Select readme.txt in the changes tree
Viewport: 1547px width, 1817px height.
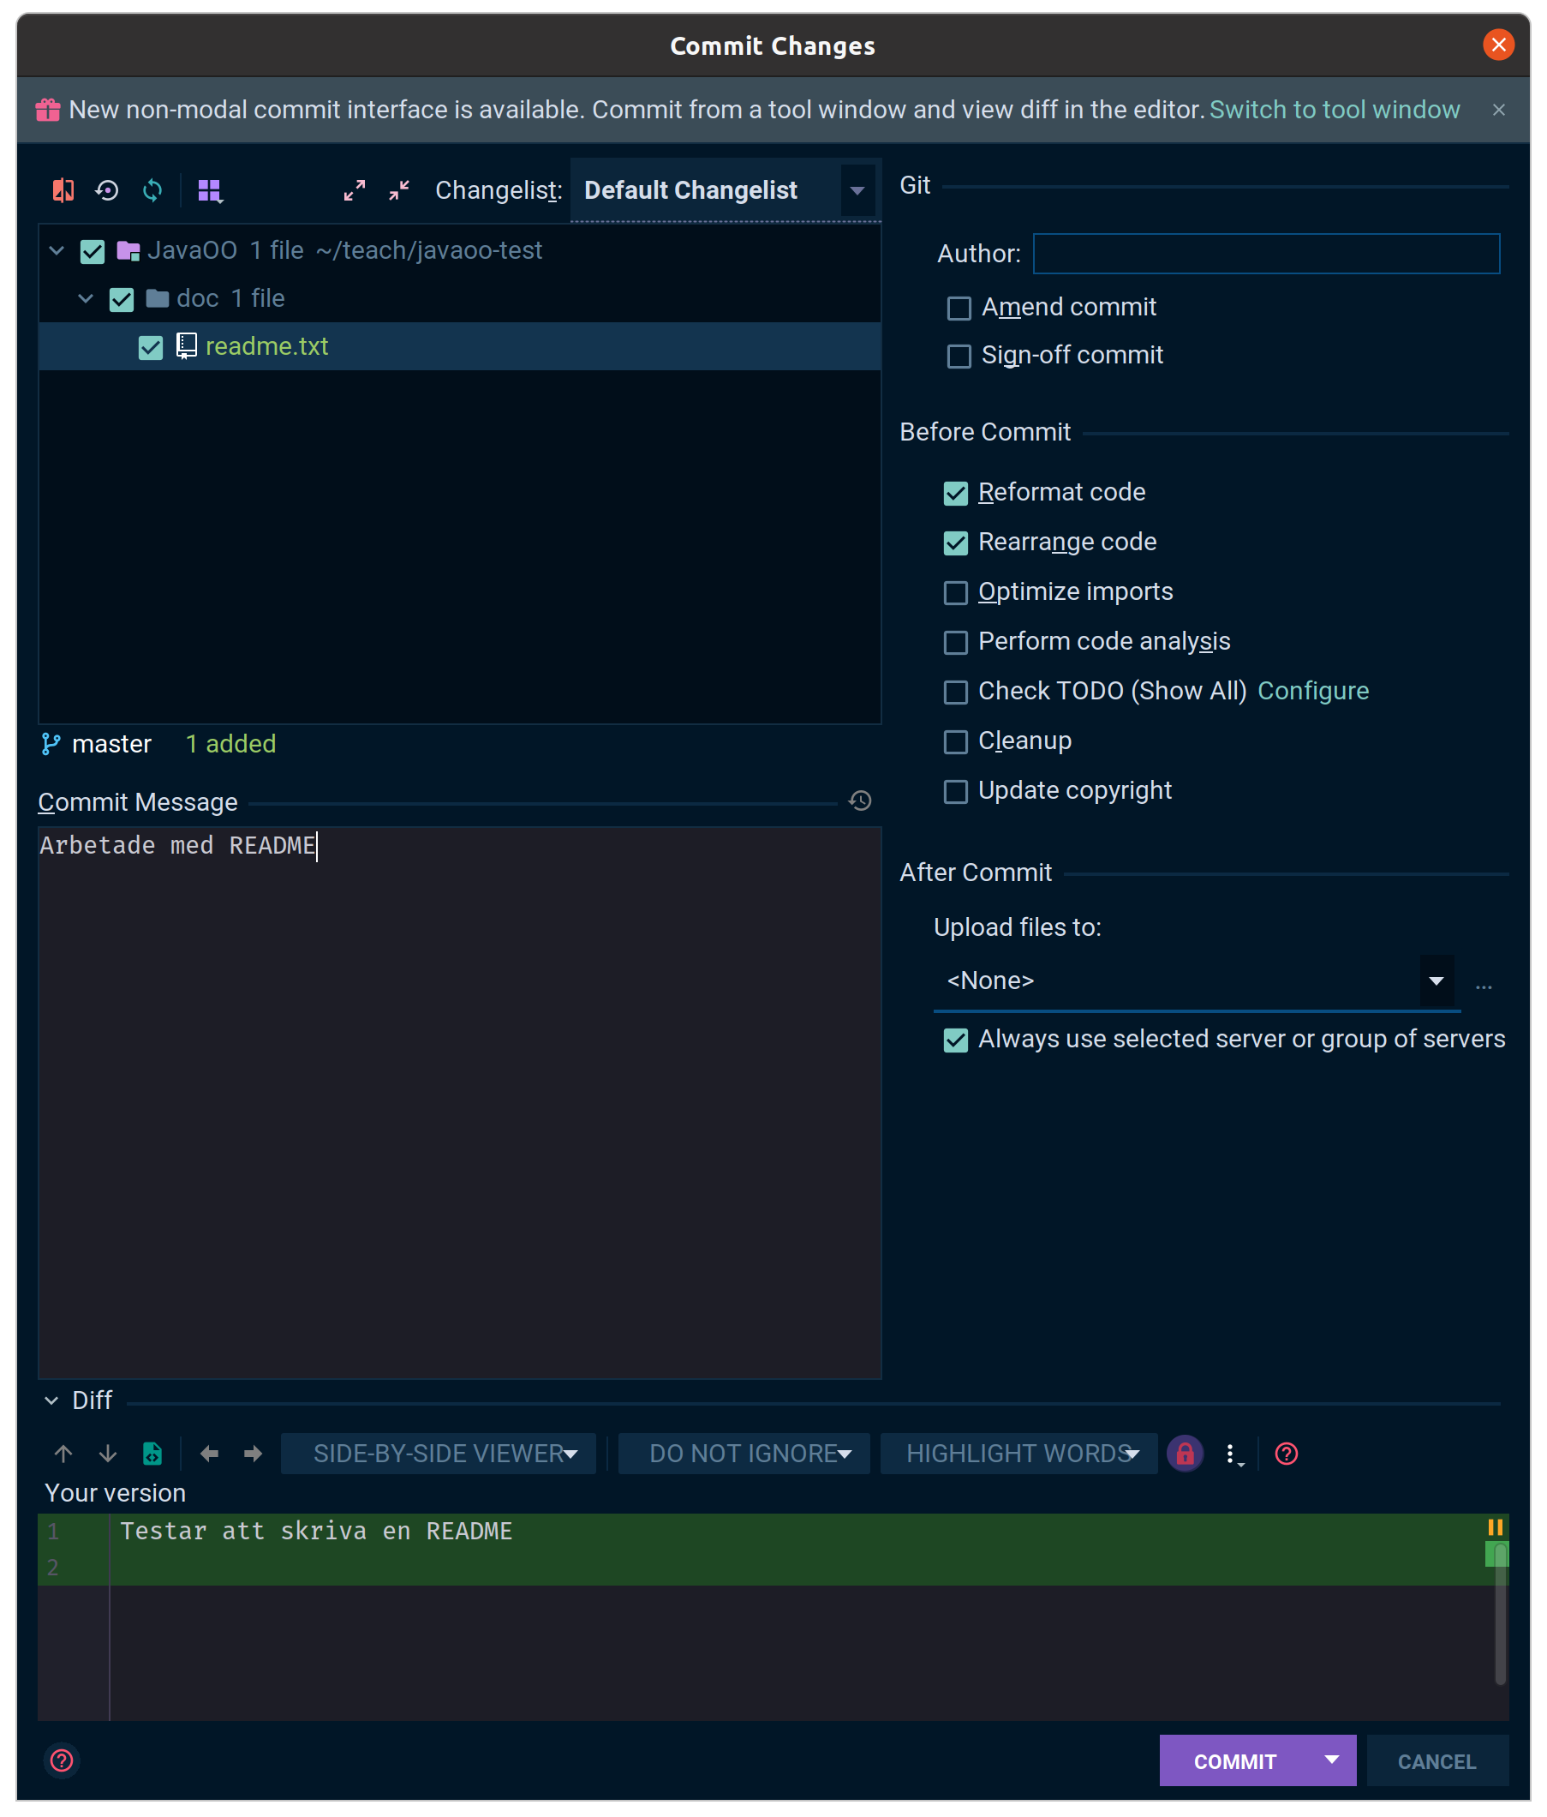(266, 346)
